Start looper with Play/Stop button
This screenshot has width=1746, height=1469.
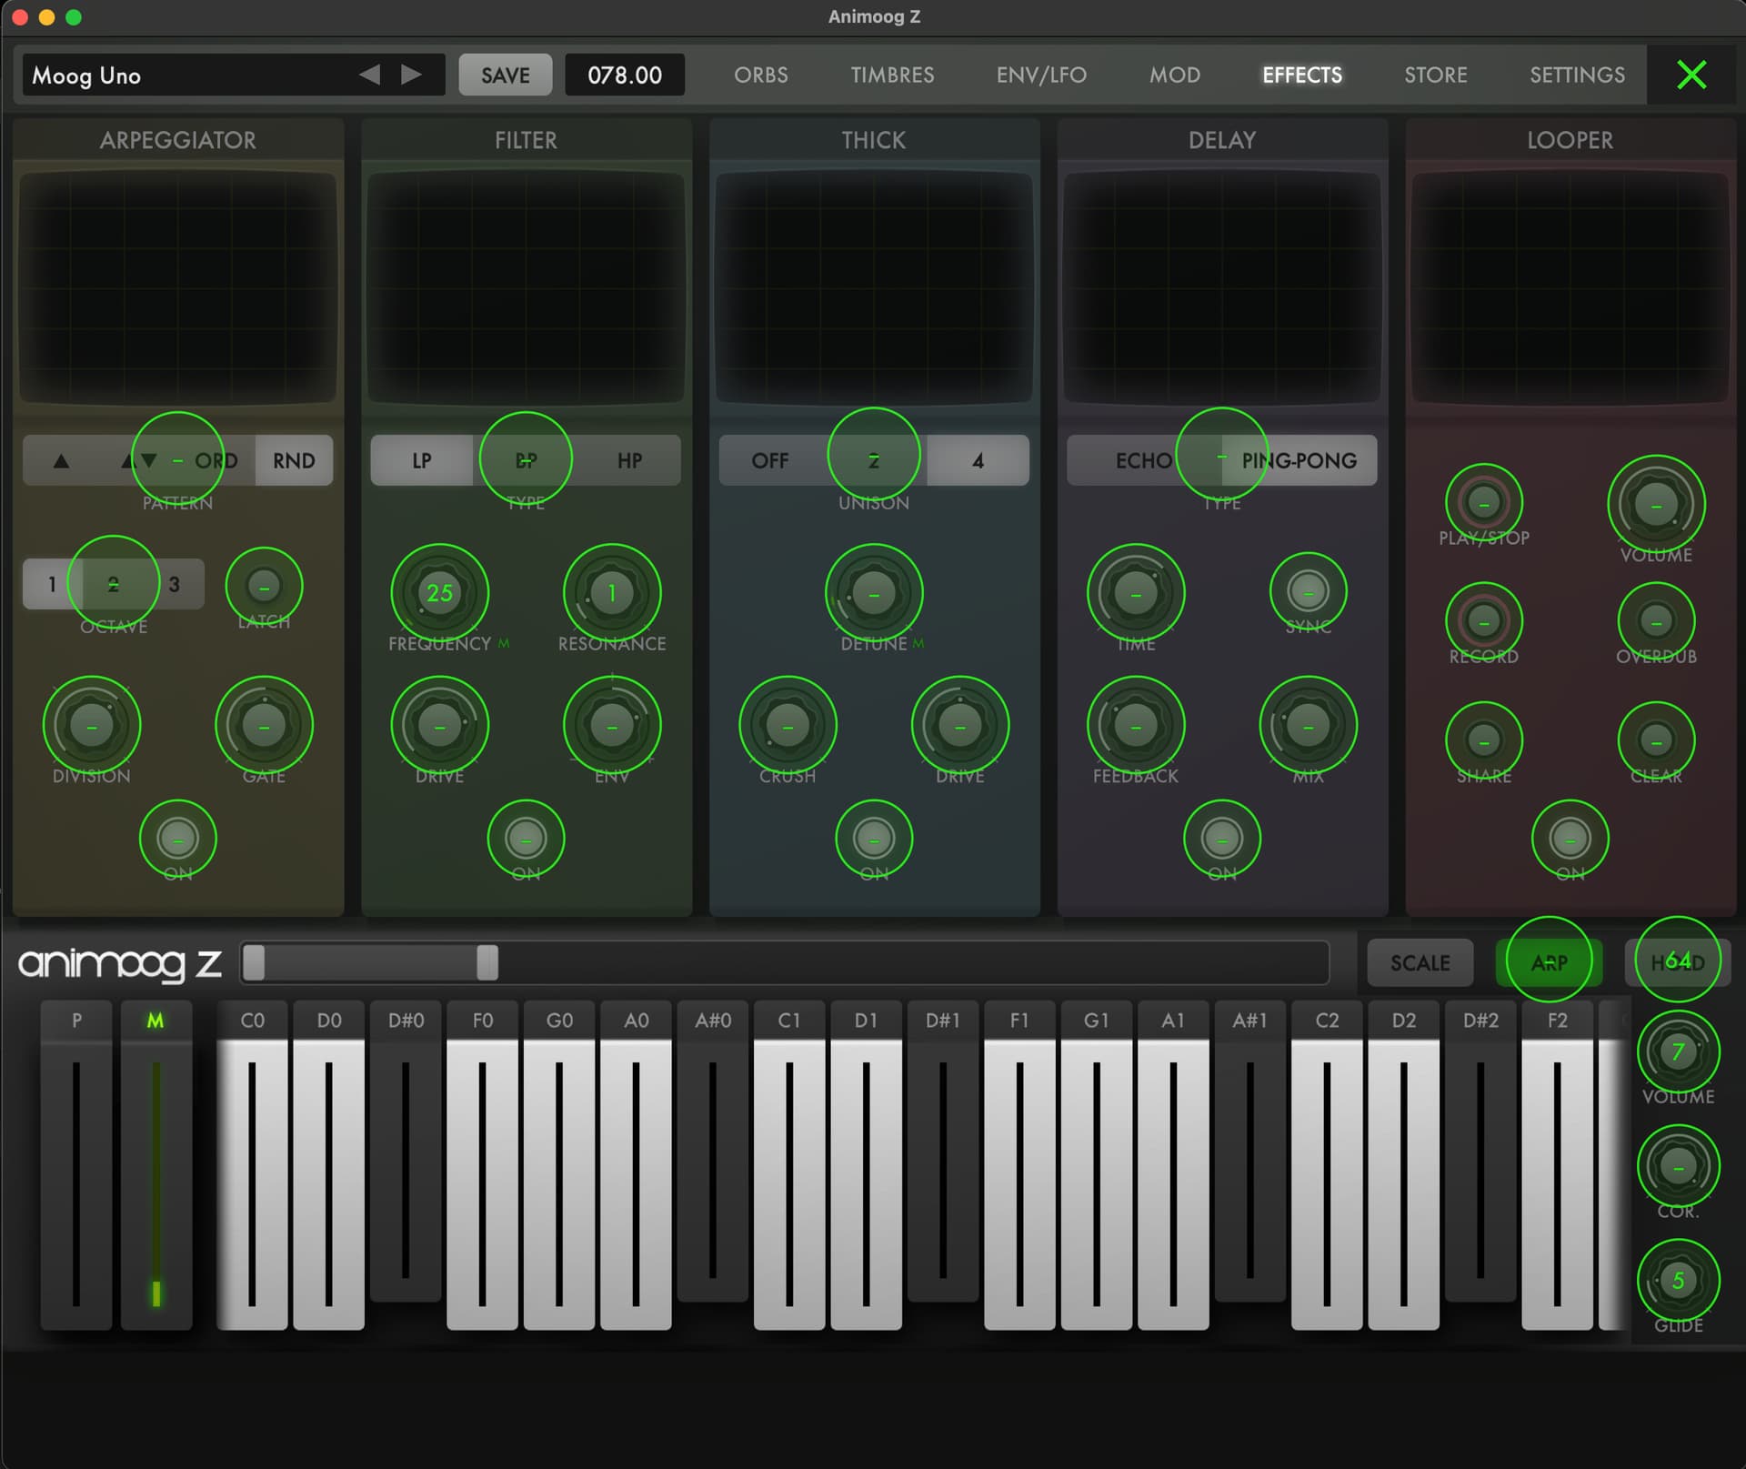click(1484, 502)
